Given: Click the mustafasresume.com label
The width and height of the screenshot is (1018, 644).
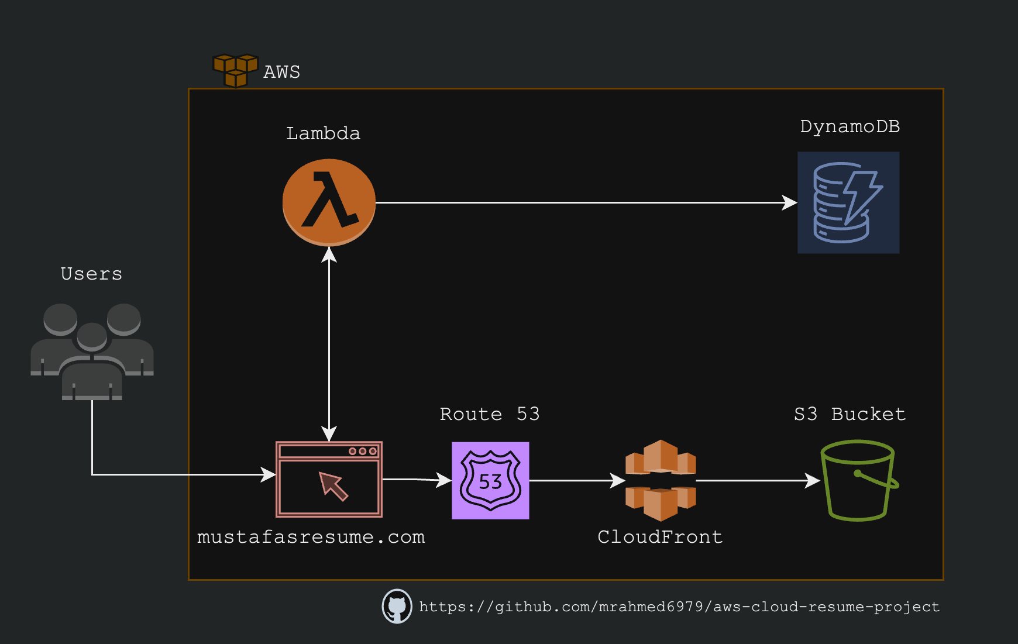Looking at the screenshot, I should [311, 537].
